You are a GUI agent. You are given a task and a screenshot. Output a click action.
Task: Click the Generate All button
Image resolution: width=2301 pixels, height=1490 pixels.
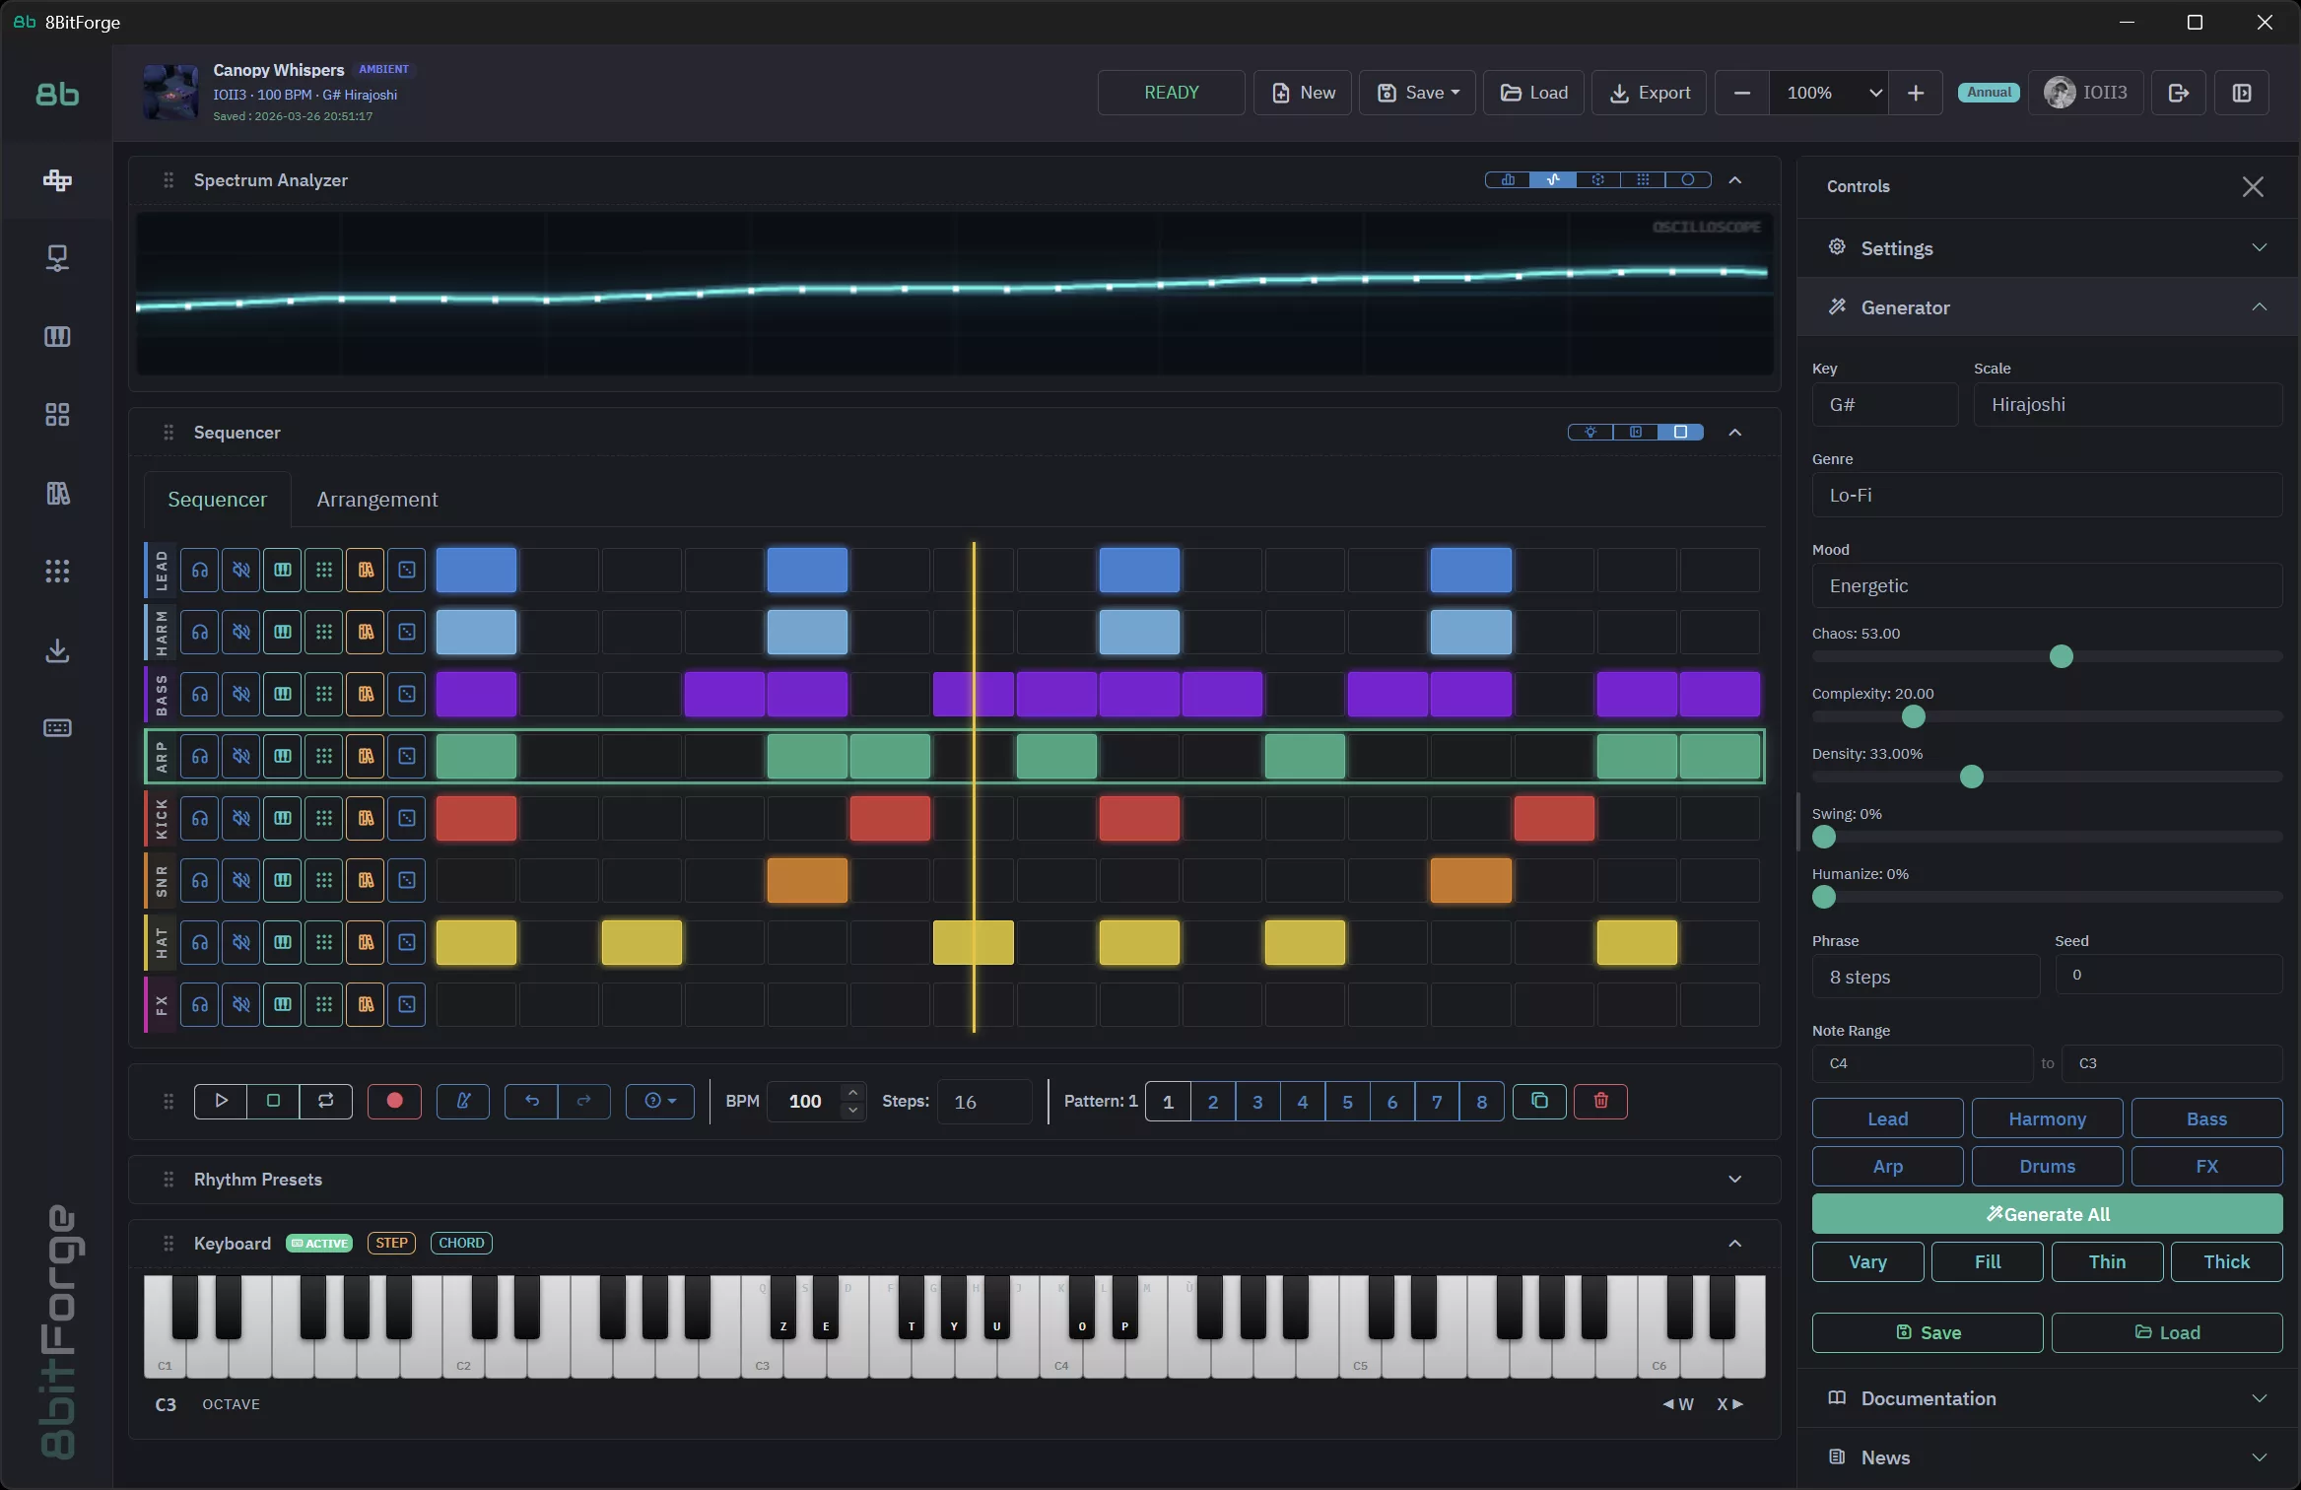coord(2046,1214)
